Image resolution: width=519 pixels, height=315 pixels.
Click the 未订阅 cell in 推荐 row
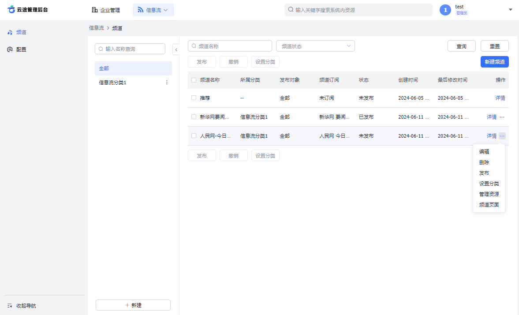[x=327, y=98]
